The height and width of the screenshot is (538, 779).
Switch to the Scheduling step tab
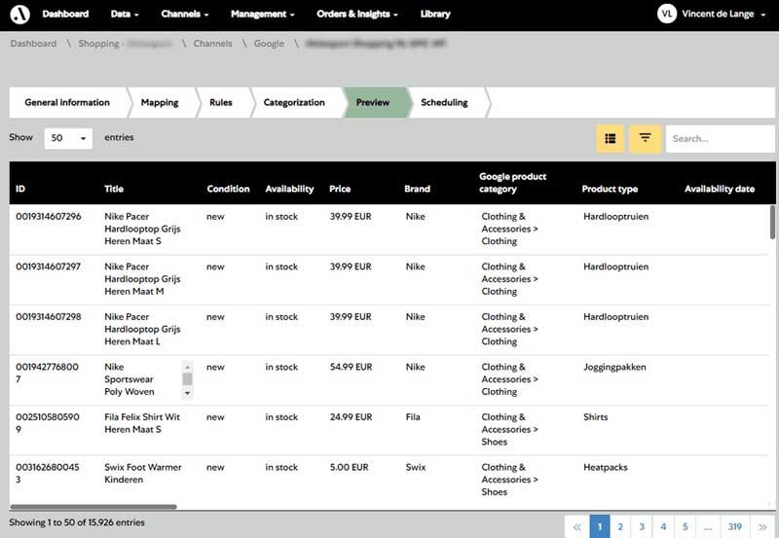coord(444,102)
